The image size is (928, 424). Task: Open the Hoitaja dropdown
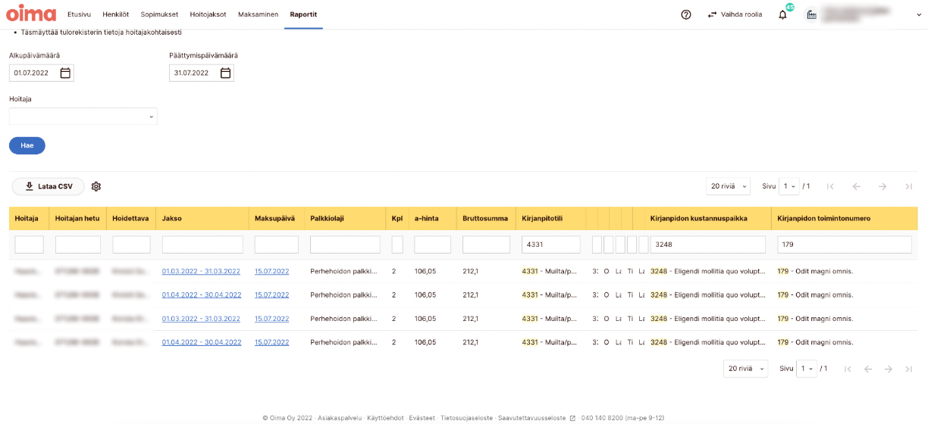point(83,117)
